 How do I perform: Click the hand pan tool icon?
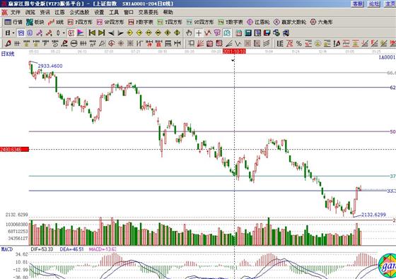[x=189, y=32]
